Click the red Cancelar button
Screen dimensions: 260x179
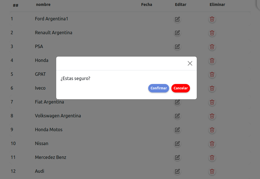181,88
